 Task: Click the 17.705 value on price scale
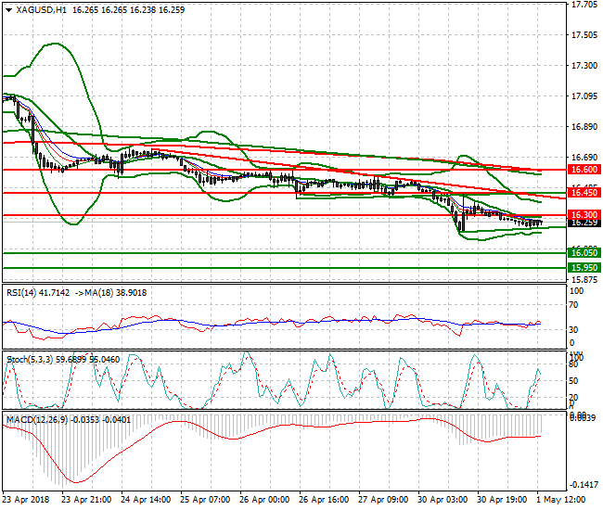point(583,5)
